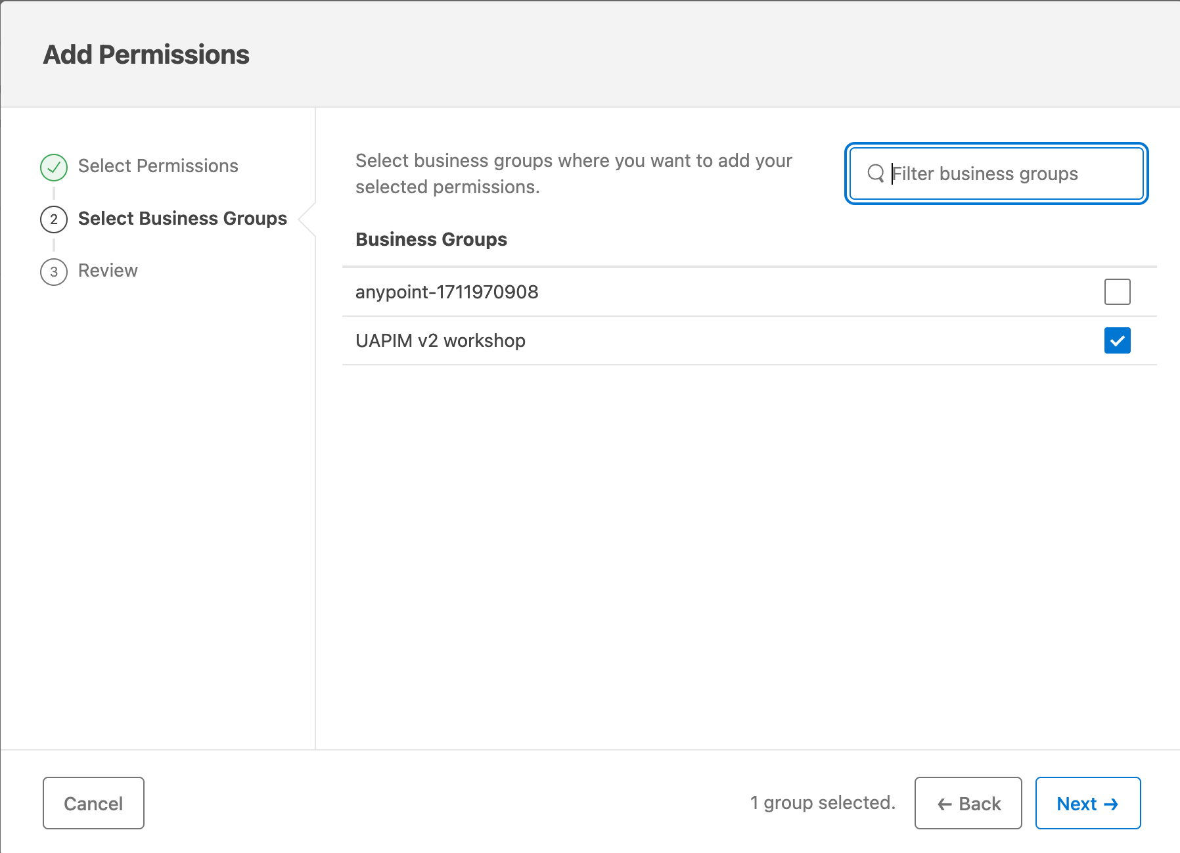The height and width of the screenshot is (853, 1180).
Task: Select the UAPIM v2 workshop group name
Action: click(x=440, y=340)
